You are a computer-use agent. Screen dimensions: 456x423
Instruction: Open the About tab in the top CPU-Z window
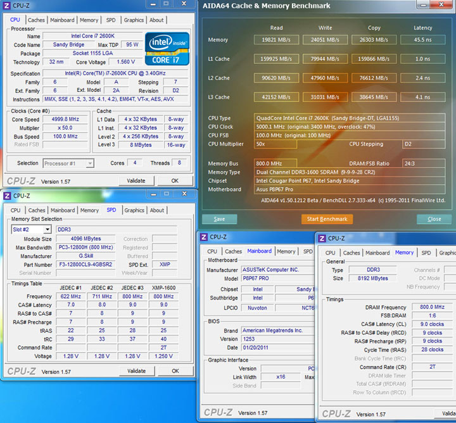point(156,20)
